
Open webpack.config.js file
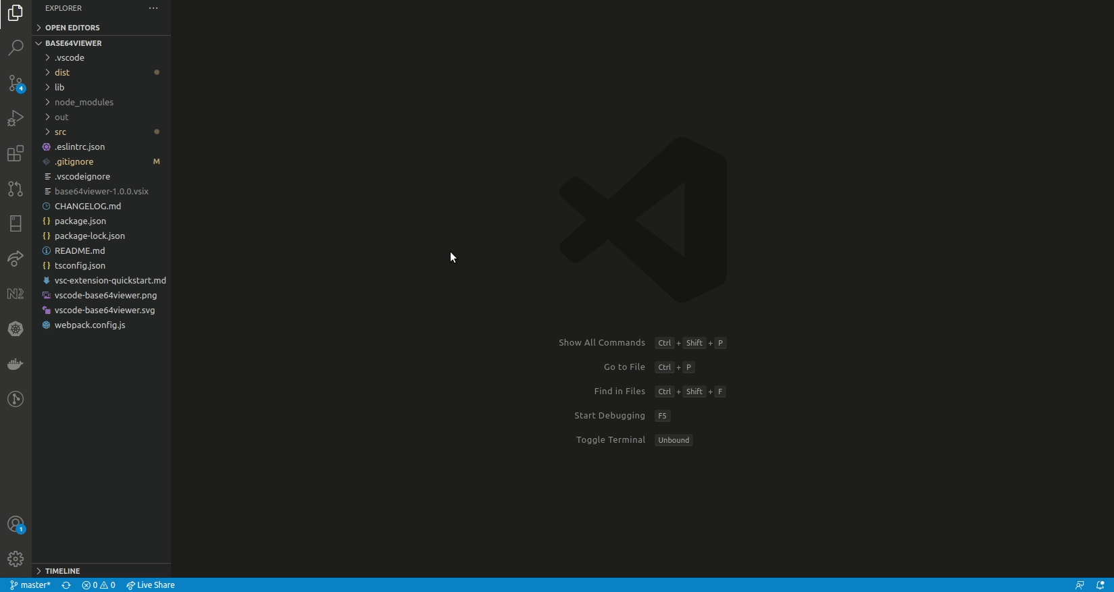[101, 325]
